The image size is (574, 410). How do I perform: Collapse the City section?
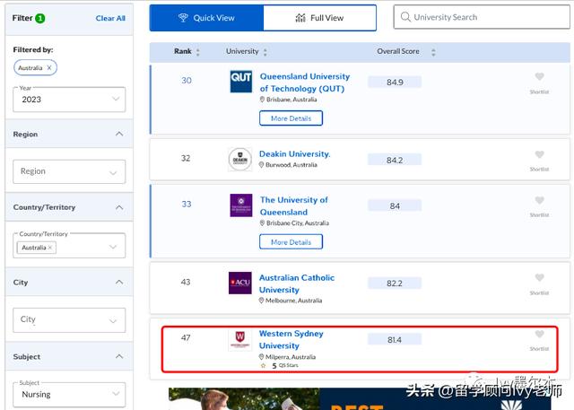[x=119, y=282]
